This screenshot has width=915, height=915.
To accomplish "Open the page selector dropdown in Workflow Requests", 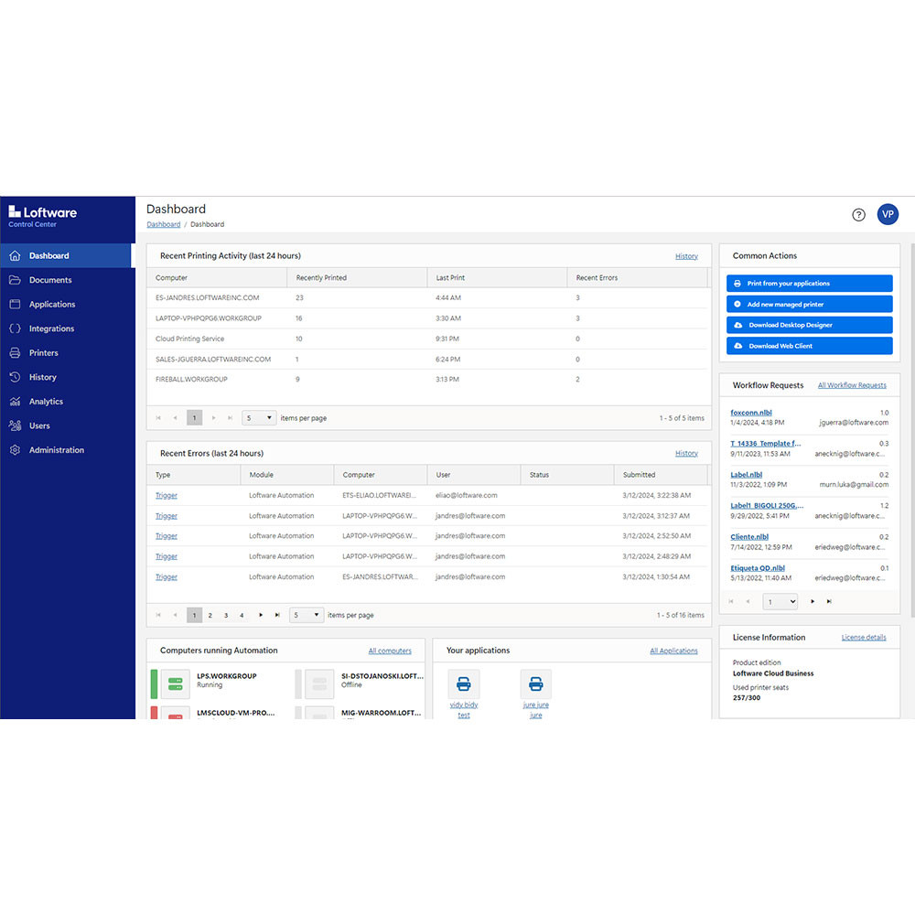I will click(780, 601).
